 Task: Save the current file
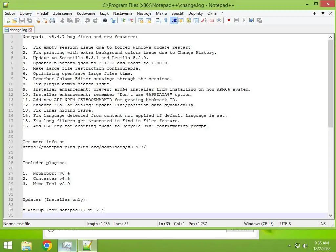click(x=22, y=20)
